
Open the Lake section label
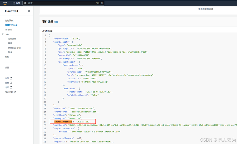point(7,34)
